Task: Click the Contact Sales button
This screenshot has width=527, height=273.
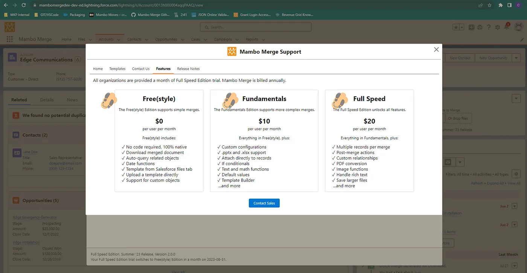Action: (264, 203)
